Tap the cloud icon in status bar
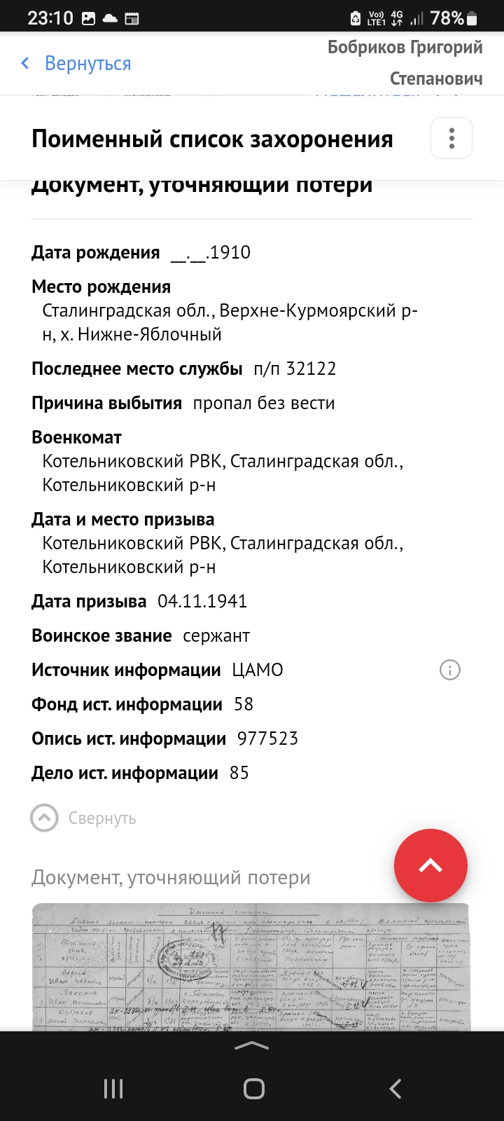504x1121 pixels. (x=110, y=19)
